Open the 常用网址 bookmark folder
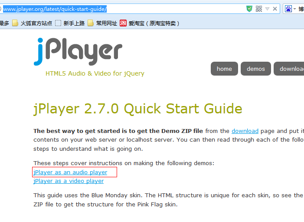 pyautogui.click(x=102, y=23)
